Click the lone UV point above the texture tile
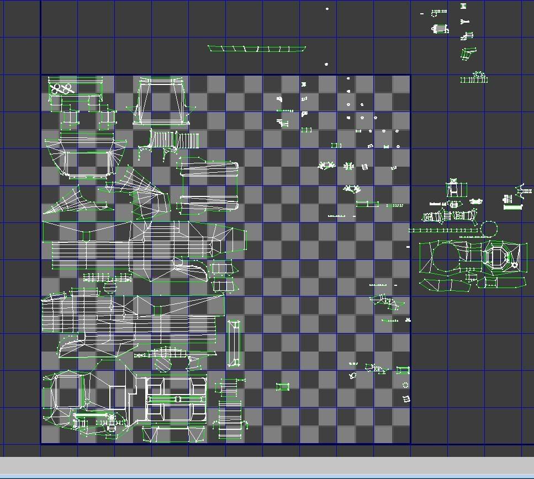This screenshot has height=479, width=534. [327, 9]
